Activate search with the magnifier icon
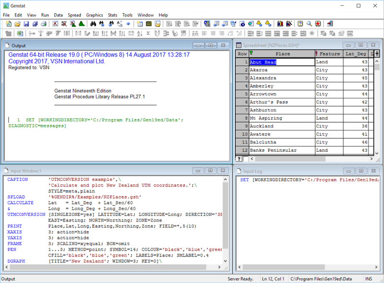Screen dimensions: 384x283 [x=309, y=24]
